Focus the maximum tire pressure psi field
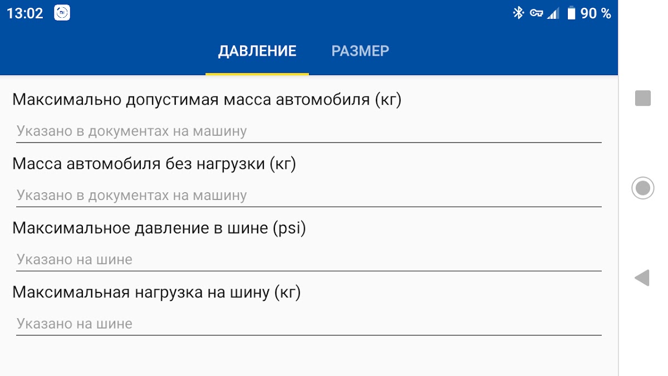The image size is (668, 376). click(x=308, y=260)
